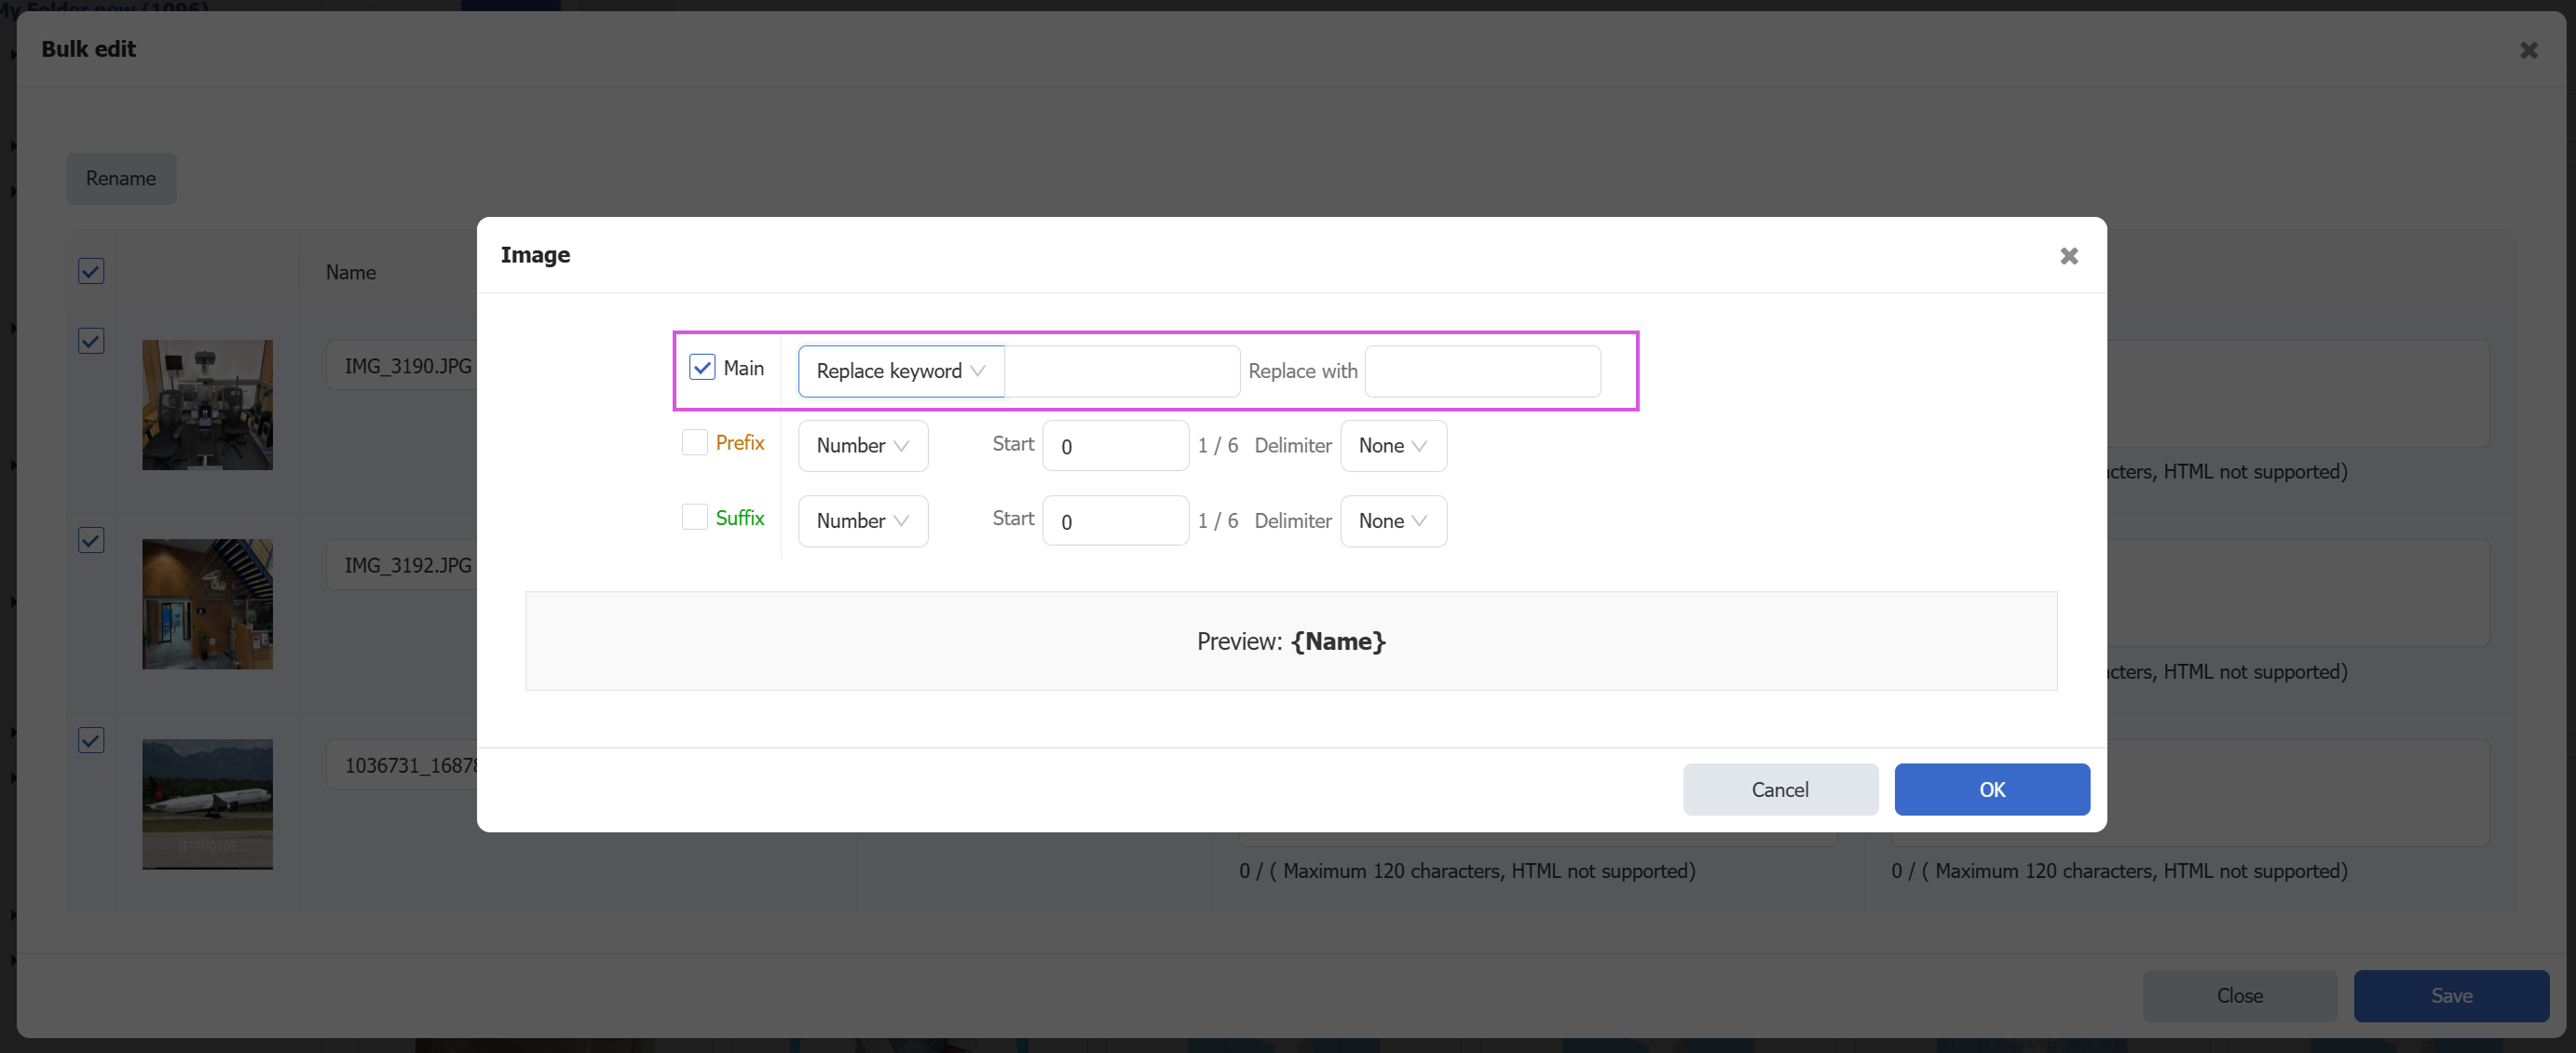Expand the Suffix Number dropdown
The image size is (2576, 1053).
(862, 520)
